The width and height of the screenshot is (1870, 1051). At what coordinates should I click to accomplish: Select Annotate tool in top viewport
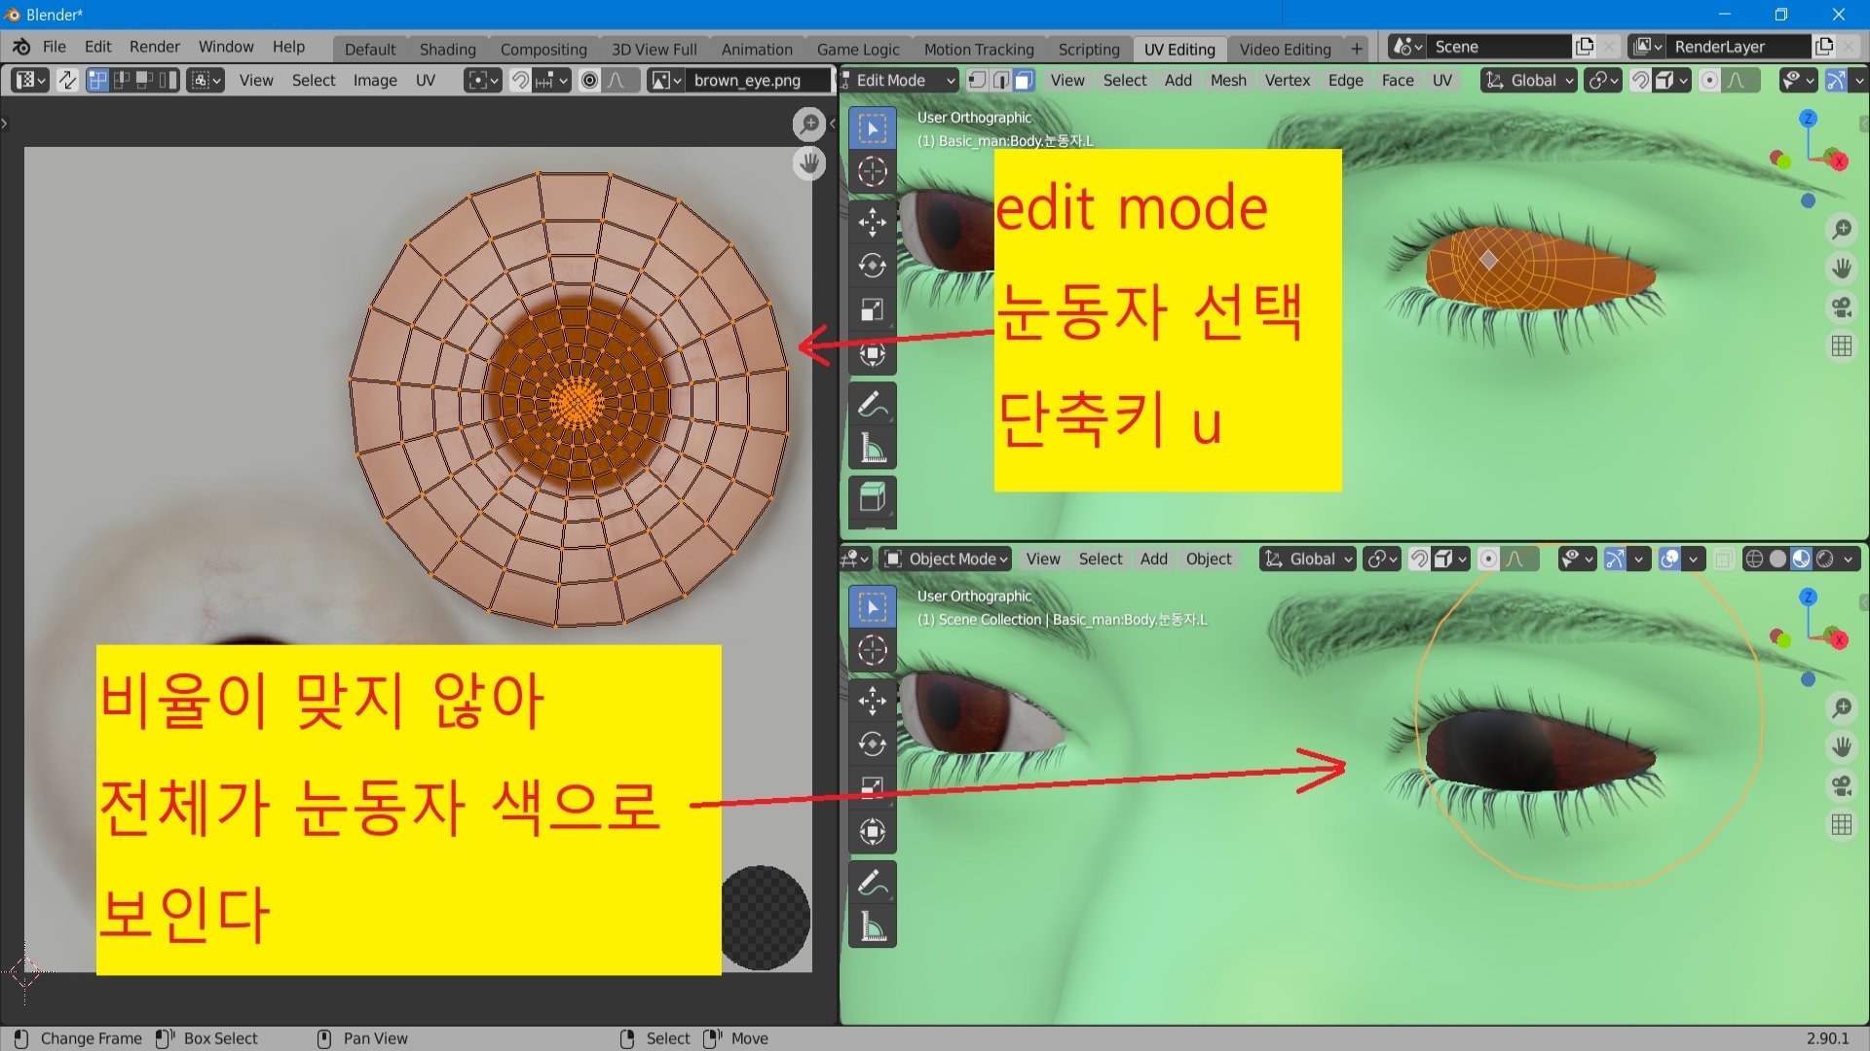873,405
